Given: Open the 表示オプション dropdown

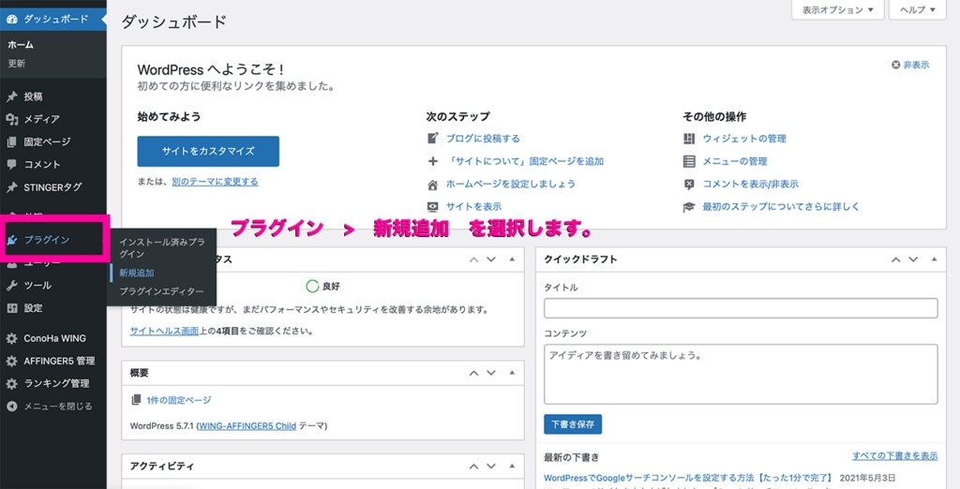Looking at the screenshot, I should [x=837, y=9].
